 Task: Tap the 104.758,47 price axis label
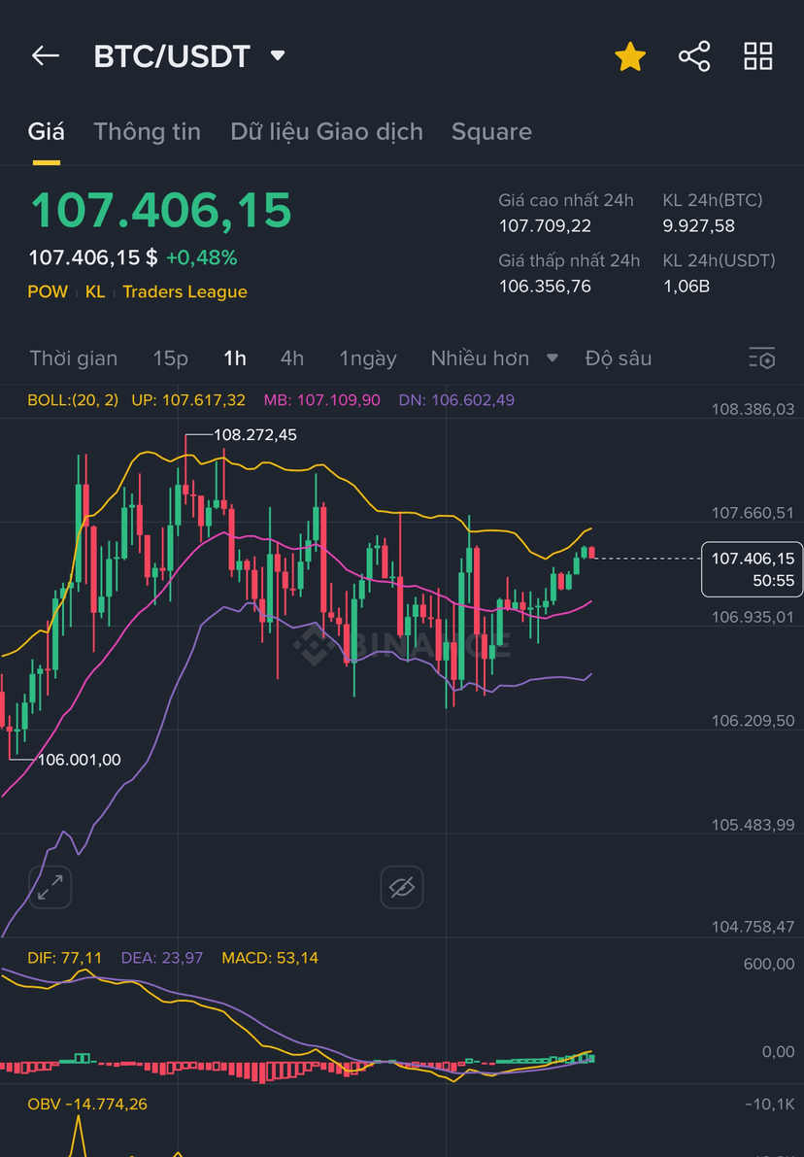point(754,926)
